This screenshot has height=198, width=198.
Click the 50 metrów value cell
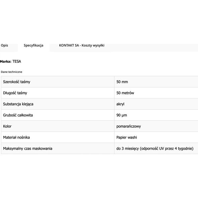coord(156,93)
